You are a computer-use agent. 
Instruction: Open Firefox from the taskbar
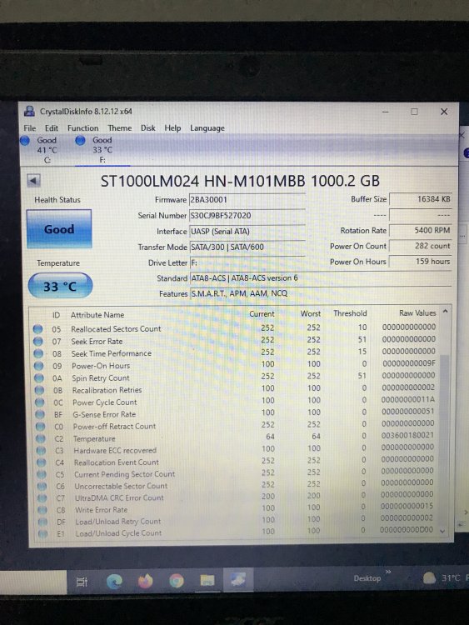click(x=146, y=581)
